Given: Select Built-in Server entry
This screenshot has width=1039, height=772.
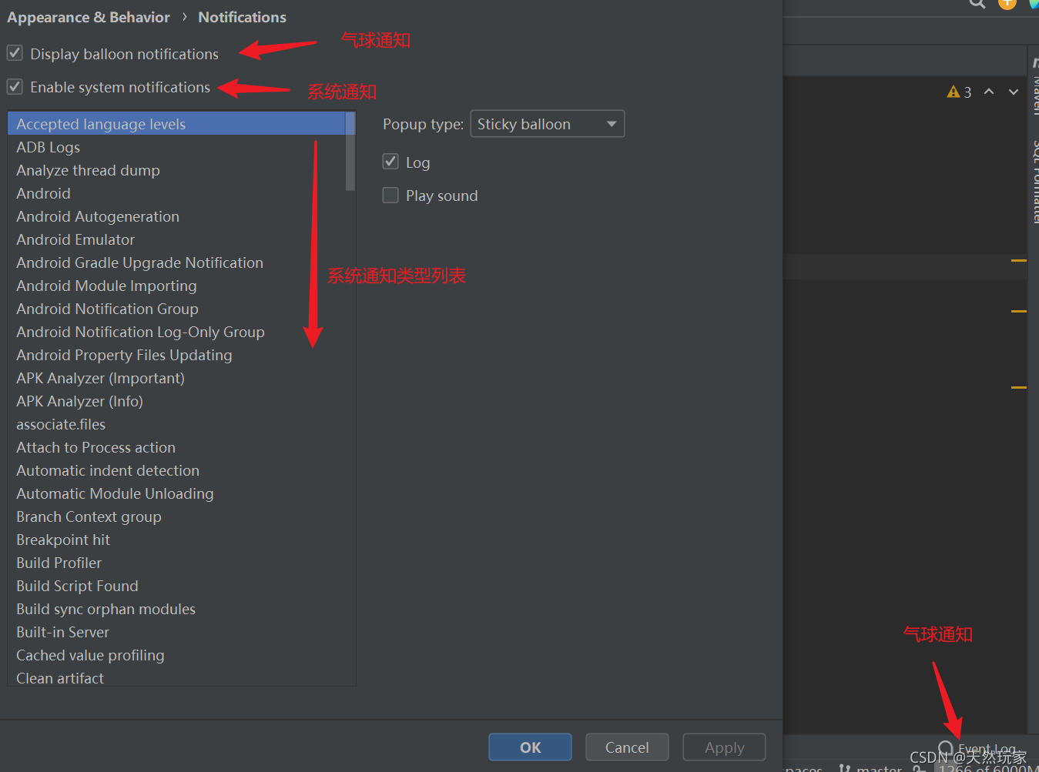Looking at the screenshot, I should coord(176,632).
